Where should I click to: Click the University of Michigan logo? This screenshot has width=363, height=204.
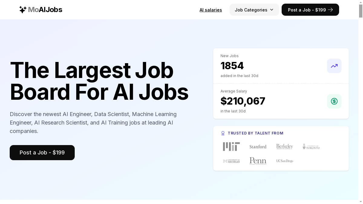click(x=231, y=161)
